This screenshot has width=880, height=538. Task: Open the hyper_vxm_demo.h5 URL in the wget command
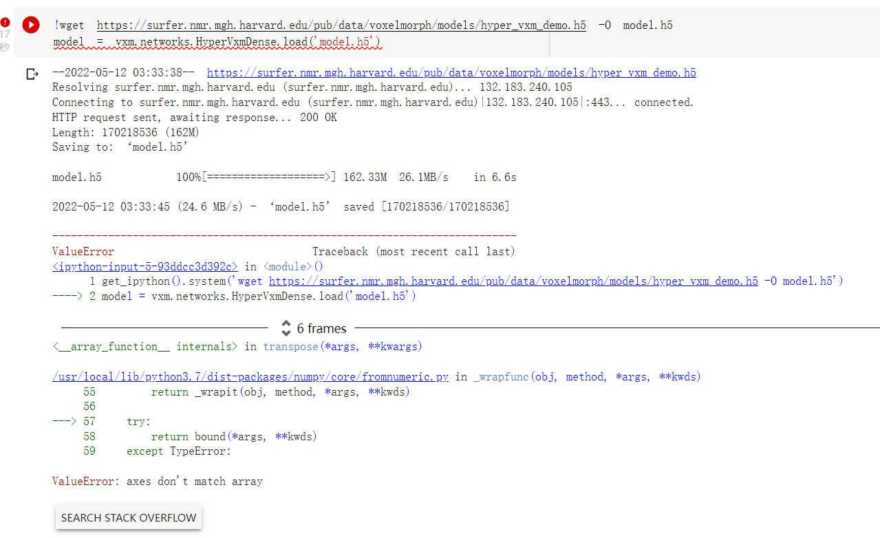[341, 25]
